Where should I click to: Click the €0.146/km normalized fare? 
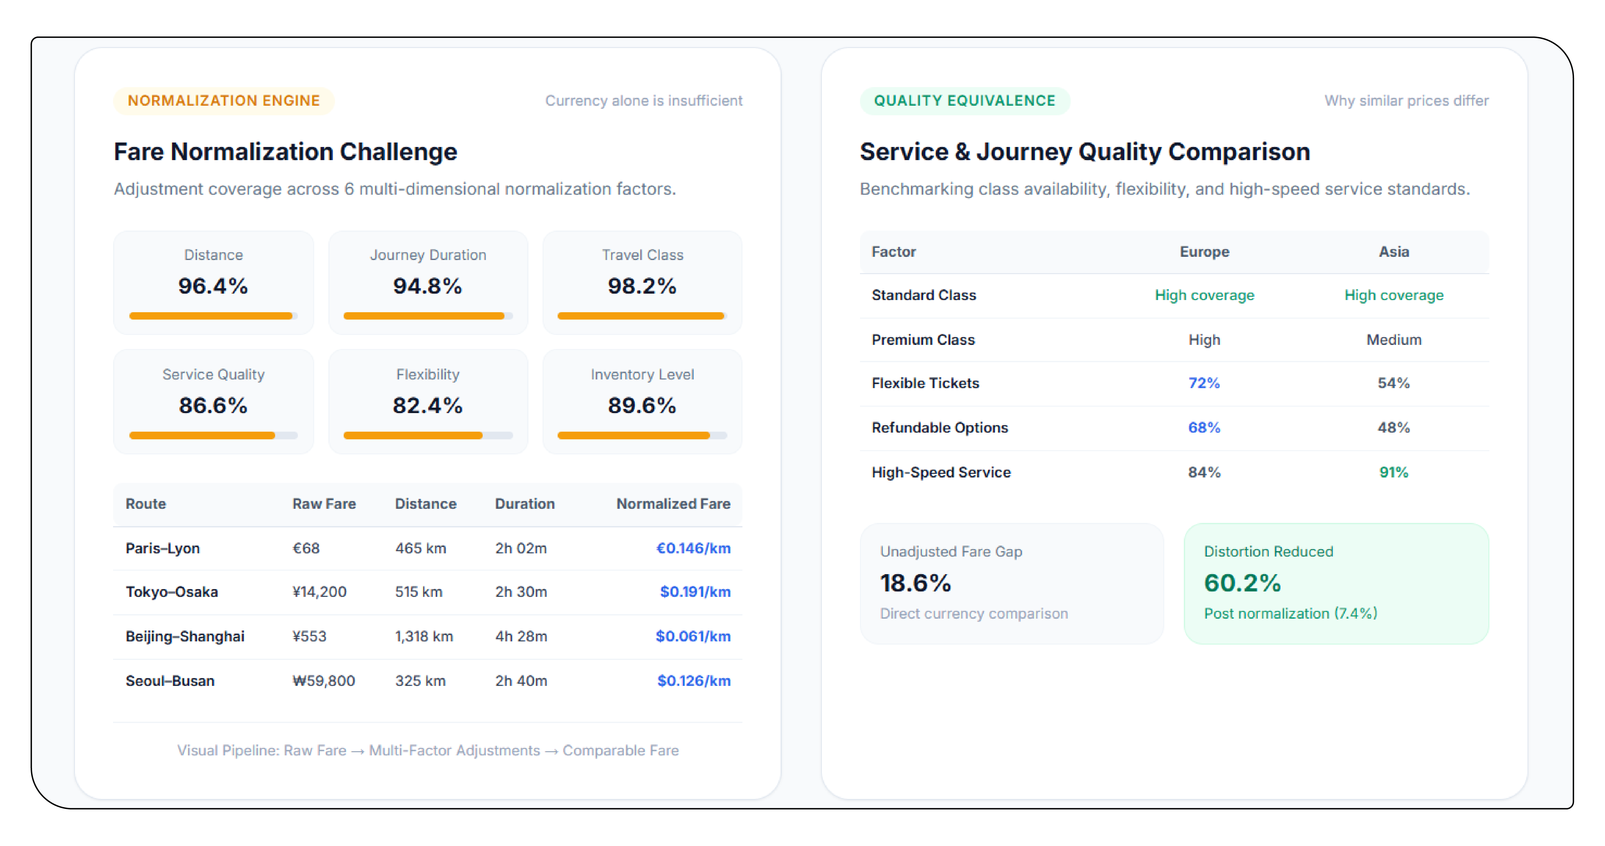tap(693, 548)
